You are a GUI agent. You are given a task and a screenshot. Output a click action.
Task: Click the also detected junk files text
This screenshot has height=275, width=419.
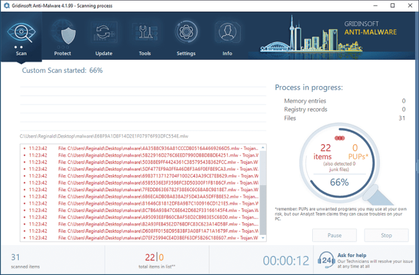tap(339, 167)
